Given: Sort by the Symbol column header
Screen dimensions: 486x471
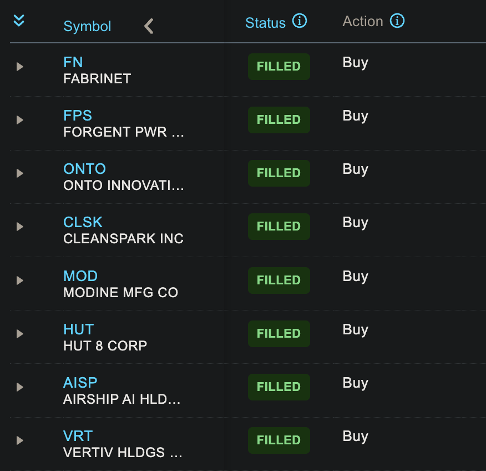Looking at the screenshot, I should tap(87, 26).
